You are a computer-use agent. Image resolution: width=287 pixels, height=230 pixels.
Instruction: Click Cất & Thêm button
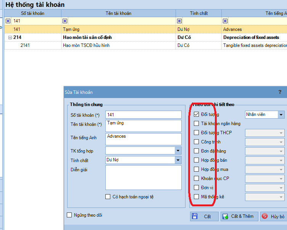(239, 217)
